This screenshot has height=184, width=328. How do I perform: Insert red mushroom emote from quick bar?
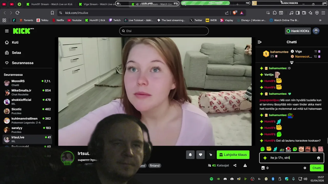tap(288, 149)
